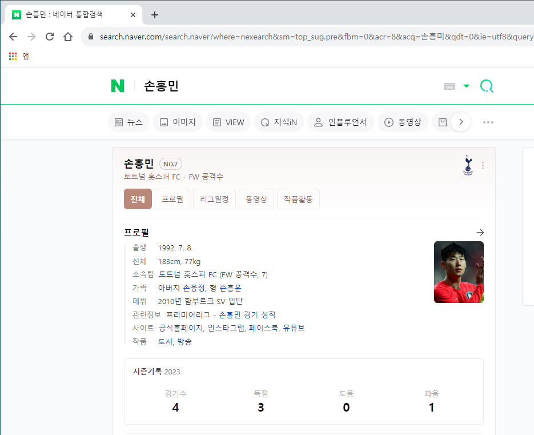534x435 pixels.
Task: Open a new browser tab
Action: 155,15
